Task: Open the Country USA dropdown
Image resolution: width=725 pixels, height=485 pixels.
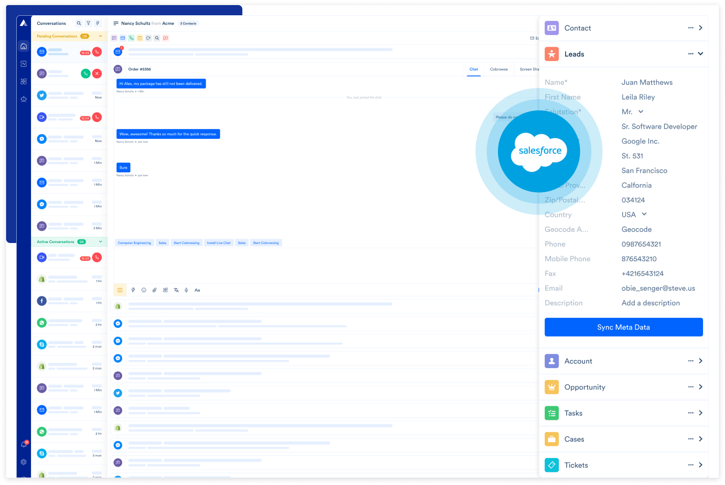Action: click(634, 215)
